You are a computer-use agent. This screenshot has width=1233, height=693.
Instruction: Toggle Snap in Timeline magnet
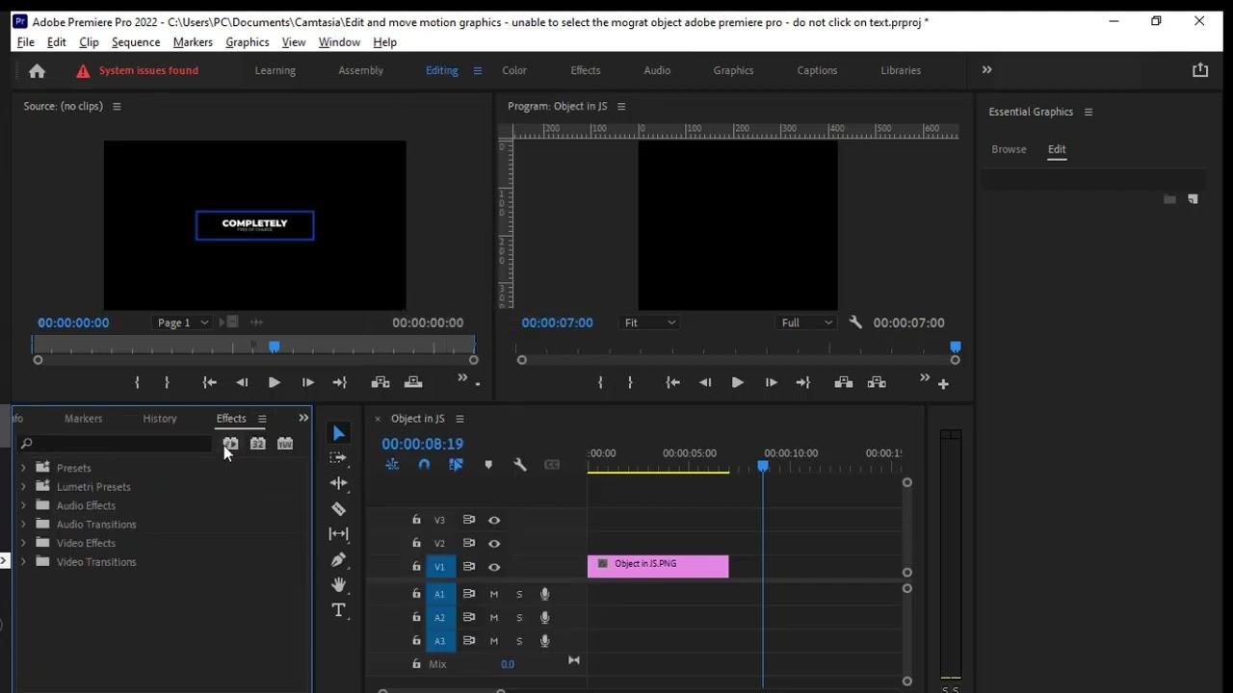click(x=424, y=465)
